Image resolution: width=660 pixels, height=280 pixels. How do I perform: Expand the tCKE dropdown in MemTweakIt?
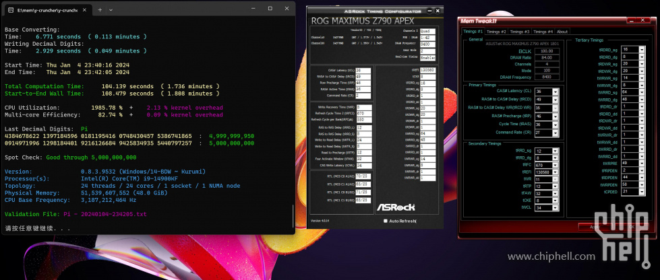click(556, 201)
